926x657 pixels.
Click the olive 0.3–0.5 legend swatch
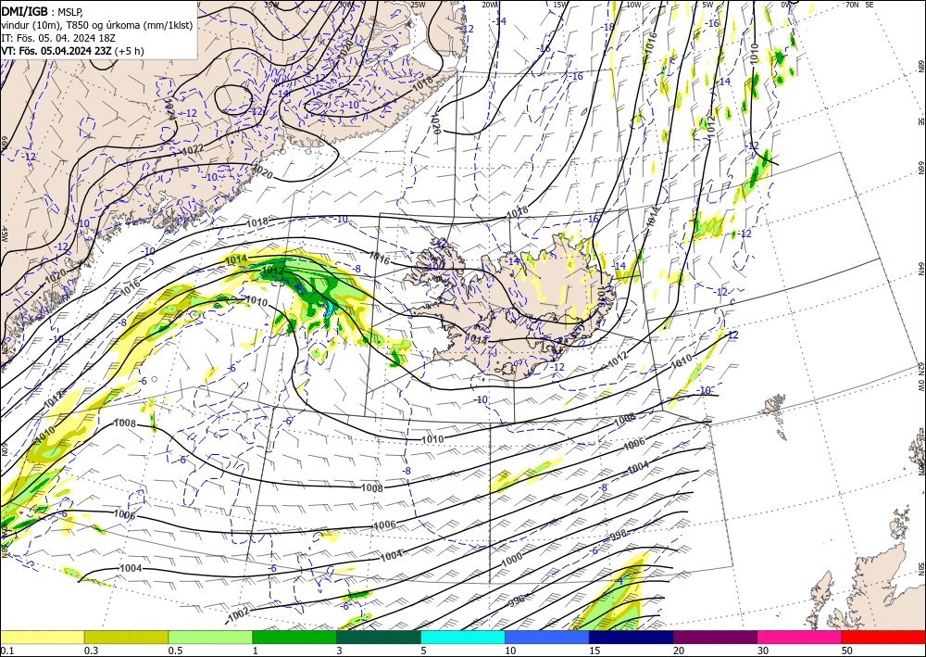pyautogui.click(x=126, y=637)
